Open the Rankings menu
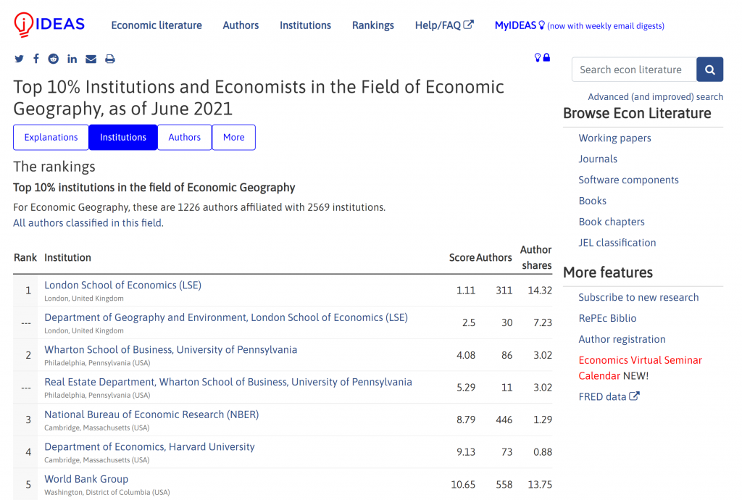This screenshot has width=742, height=500. click(373, 25)
